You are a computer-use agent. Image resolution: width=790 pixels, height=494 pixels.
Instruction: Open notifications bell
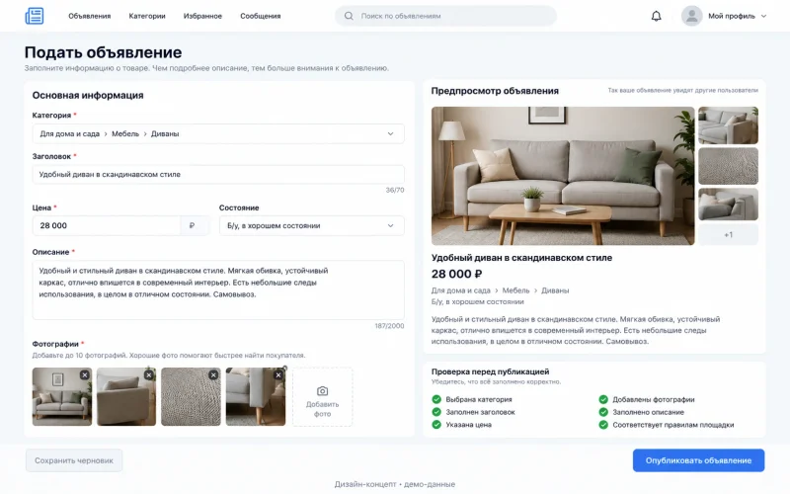pos(656,16)
